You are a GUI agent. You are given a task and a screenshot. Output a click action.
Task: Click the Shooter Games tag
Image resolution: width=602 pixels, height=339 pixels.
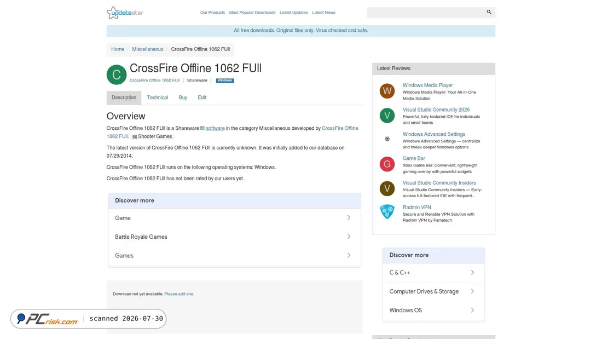click(x=155, y=136)
